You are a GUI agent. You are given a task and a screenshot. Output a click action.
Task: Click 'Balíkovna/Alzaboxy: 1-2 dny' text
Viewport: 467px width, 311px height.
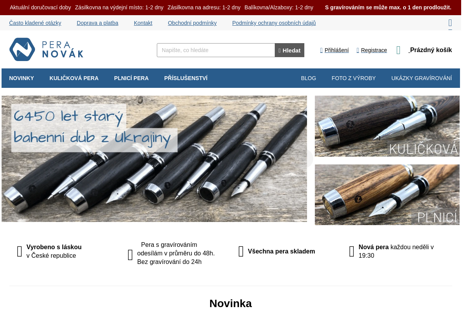pos(279,7)
